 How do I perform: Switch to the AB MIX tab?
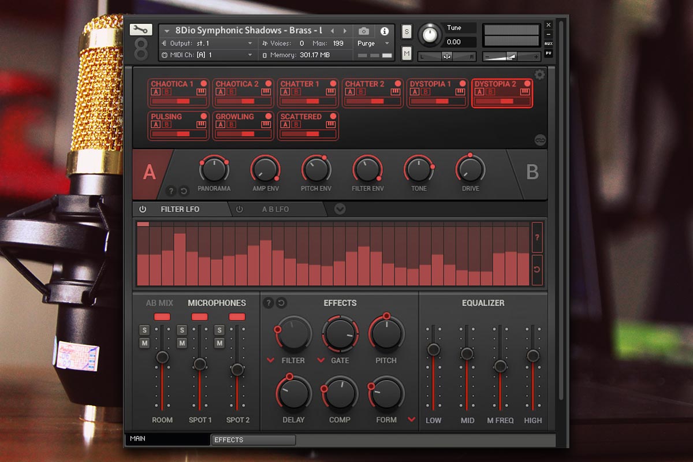(159, 303)
